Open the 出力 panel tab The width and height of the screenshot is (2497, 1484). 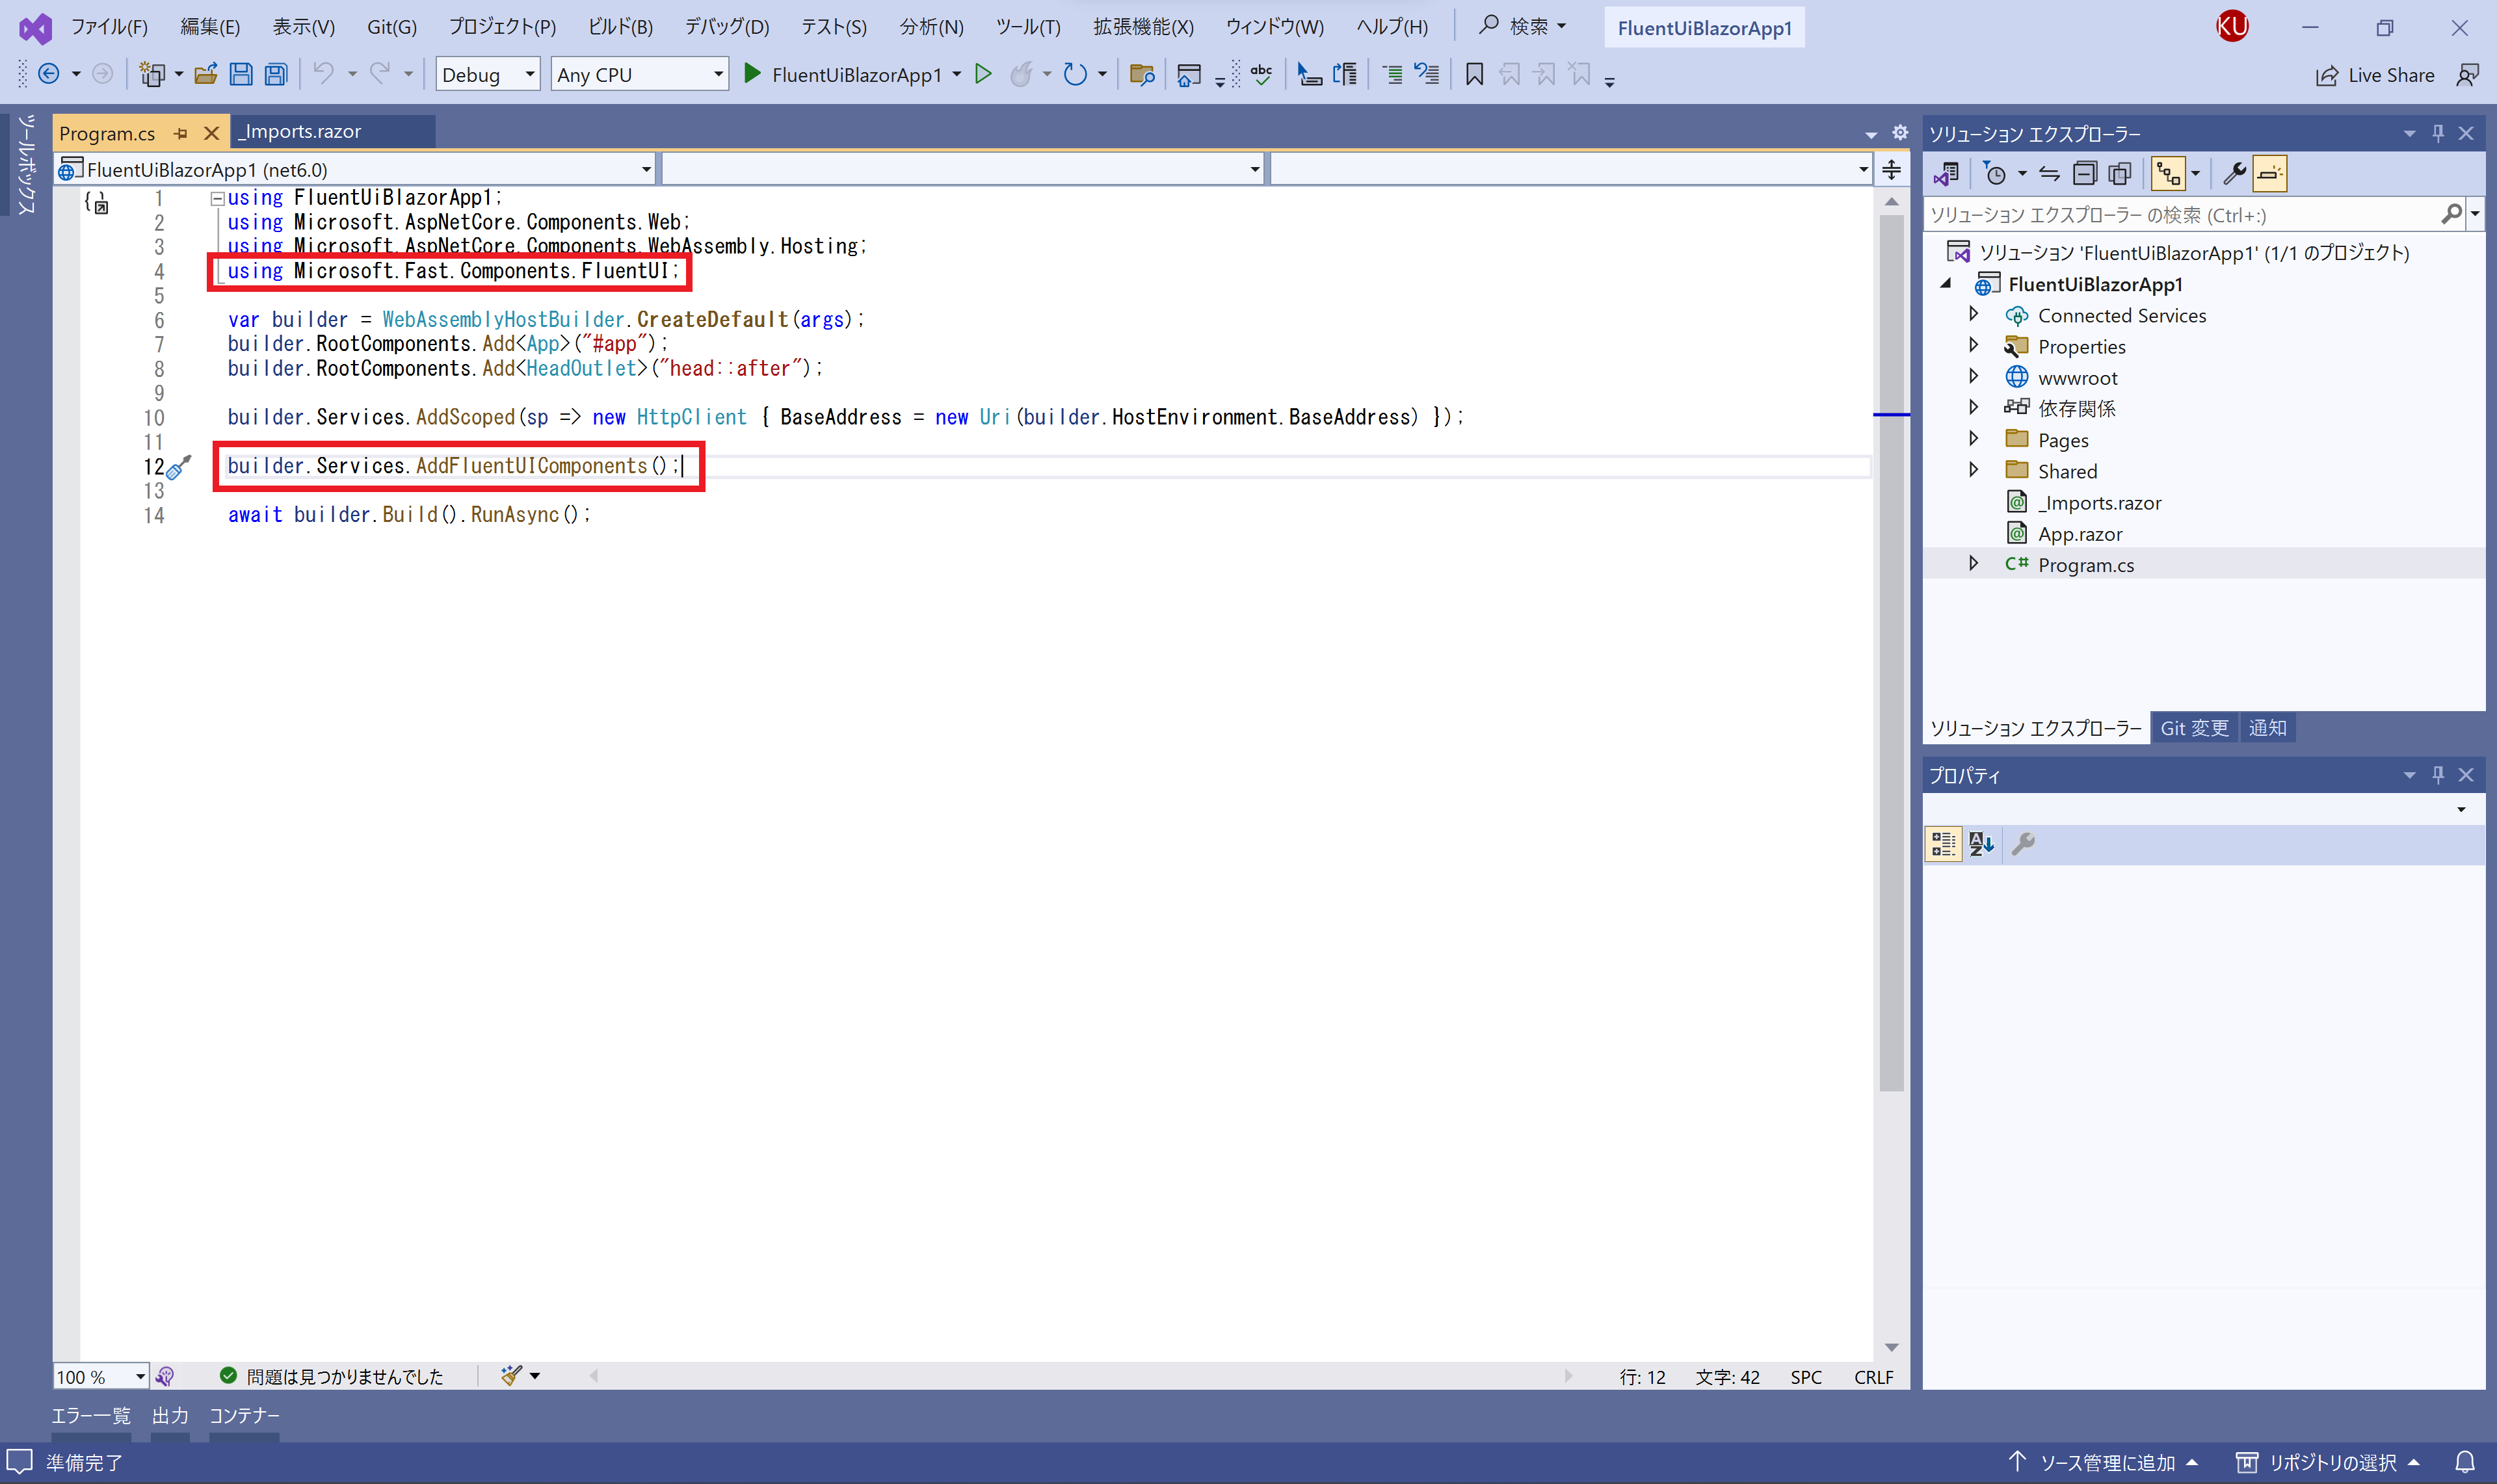pyautogui.click(x=170, y=1416)
